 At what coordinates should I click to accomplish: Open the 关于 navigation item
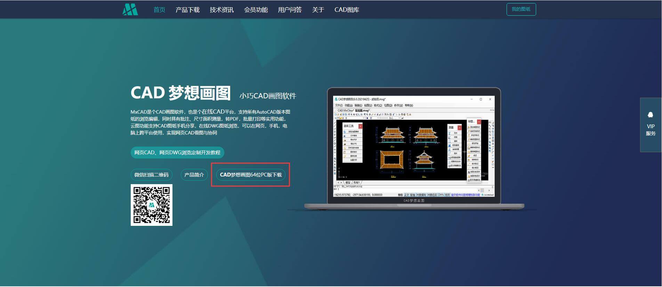(318, 10)
